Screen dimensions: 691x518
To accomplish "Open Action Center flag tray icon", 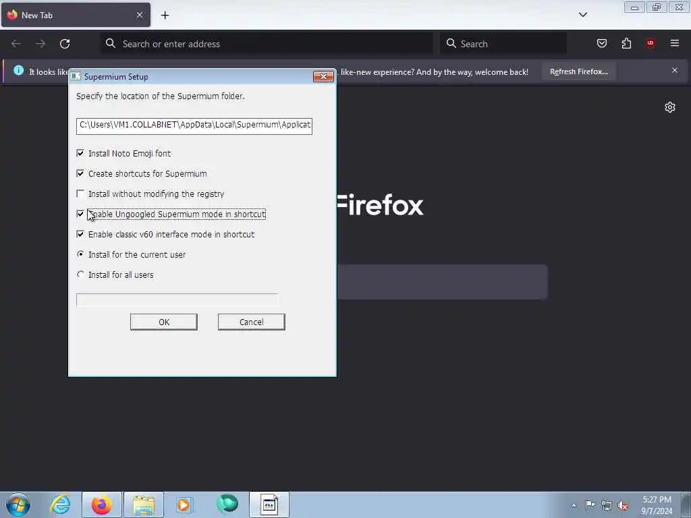I will coord(590,505).
